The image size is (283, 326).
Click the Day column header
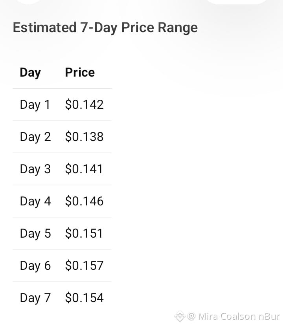click(x=30, y=73)
